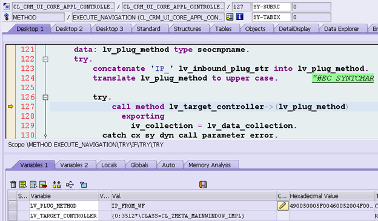Click seocmpname type on line 121
Viewport: 378px width, 221px height.
pyautogui.click(x=221, y=50)
